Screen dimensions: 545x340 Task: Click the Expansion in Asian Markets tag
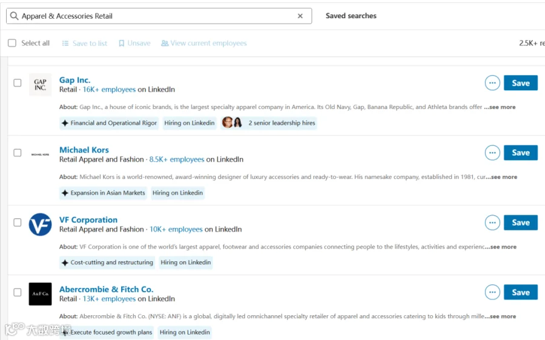103,193
